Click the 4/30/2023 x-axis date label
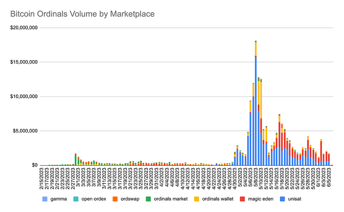Image resolution: width=344 pixels, height=212 pixels. [x=235, y=178]
